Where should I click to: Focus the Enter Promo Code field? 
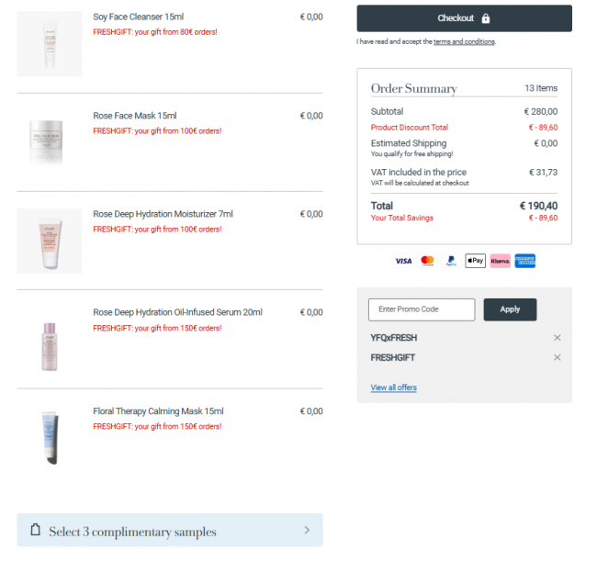point(422,309)
